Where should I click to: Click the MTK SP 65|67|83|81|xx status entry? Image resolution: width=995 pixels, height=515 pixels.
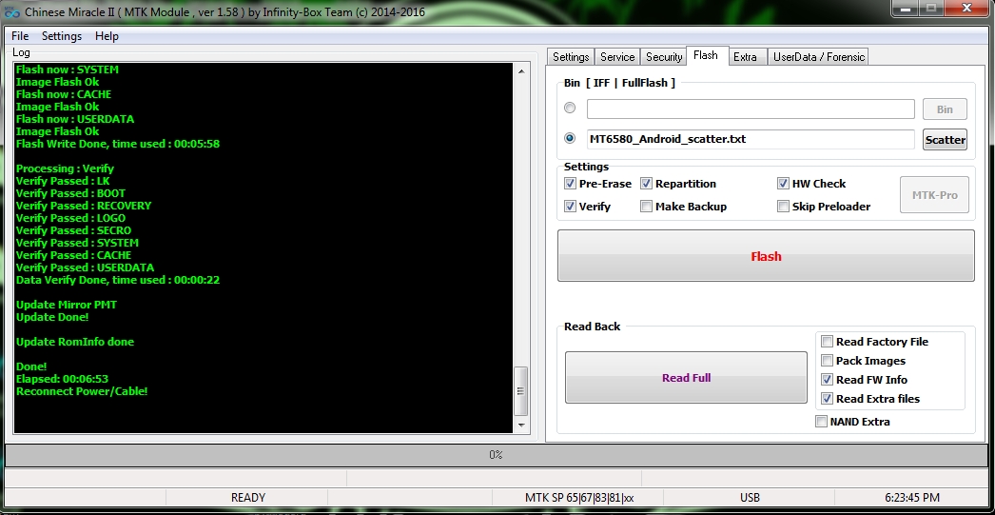[x=578, y=498]
